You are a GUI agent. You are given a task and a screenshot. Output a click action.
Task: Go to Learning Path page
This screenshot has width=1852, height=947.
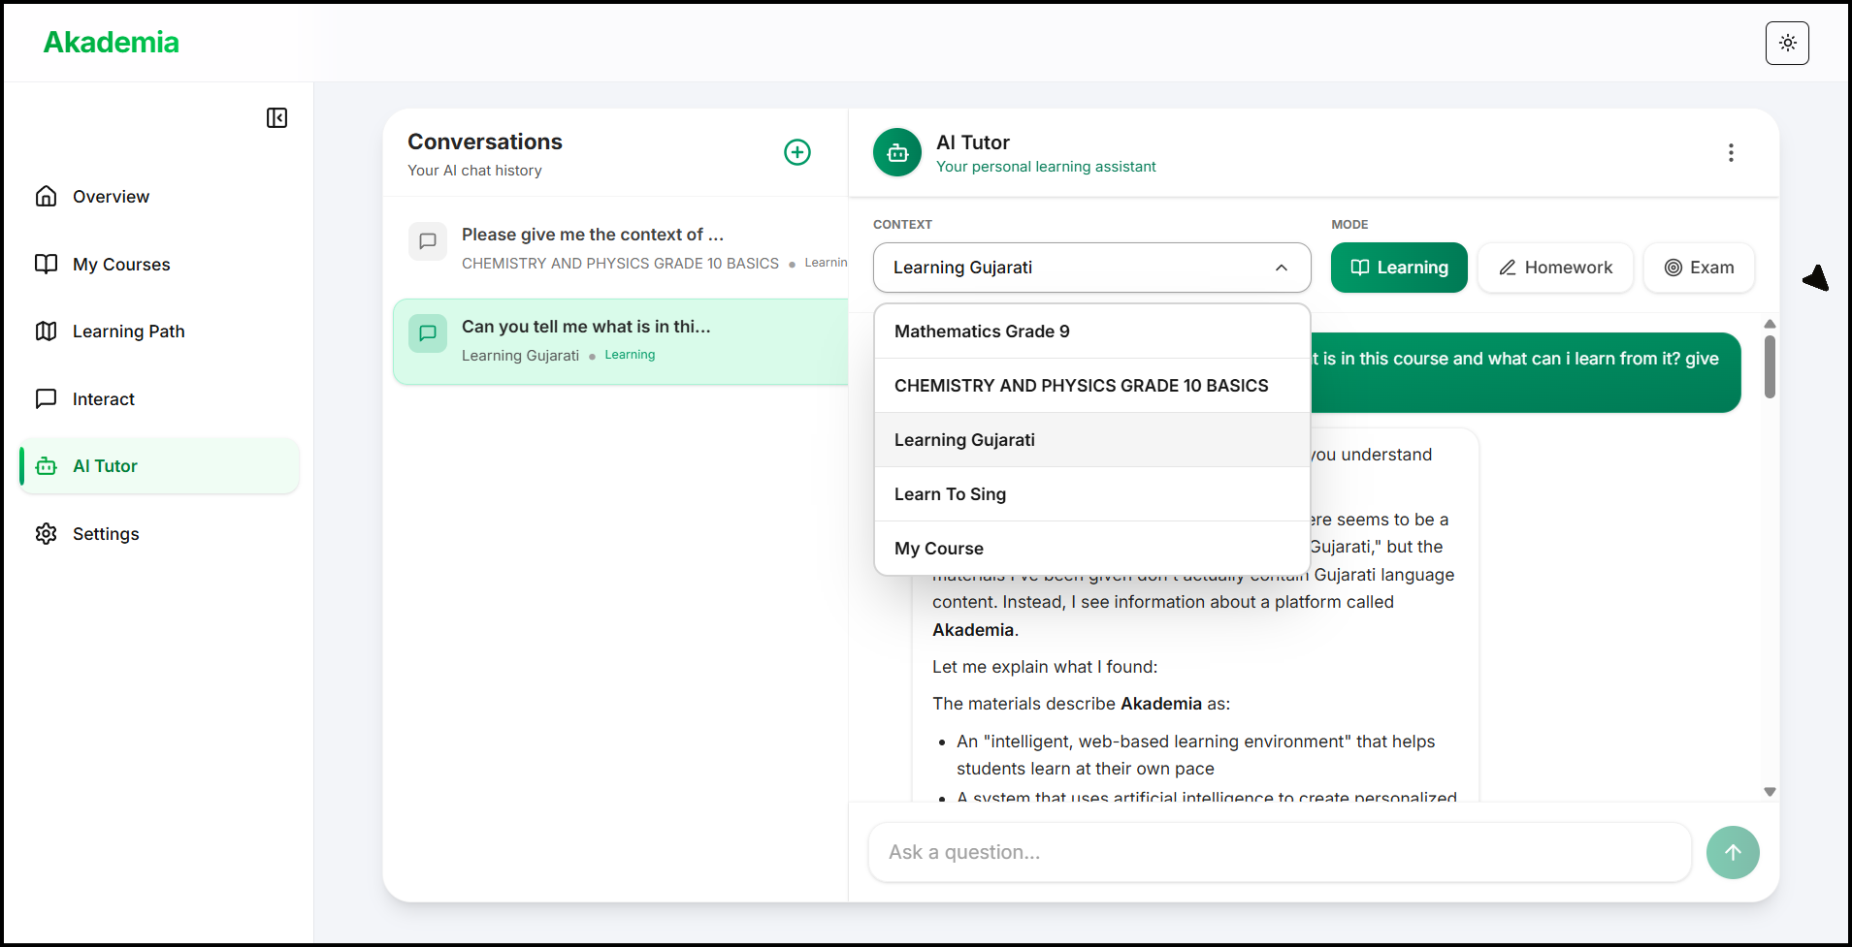tap(128, 331)
